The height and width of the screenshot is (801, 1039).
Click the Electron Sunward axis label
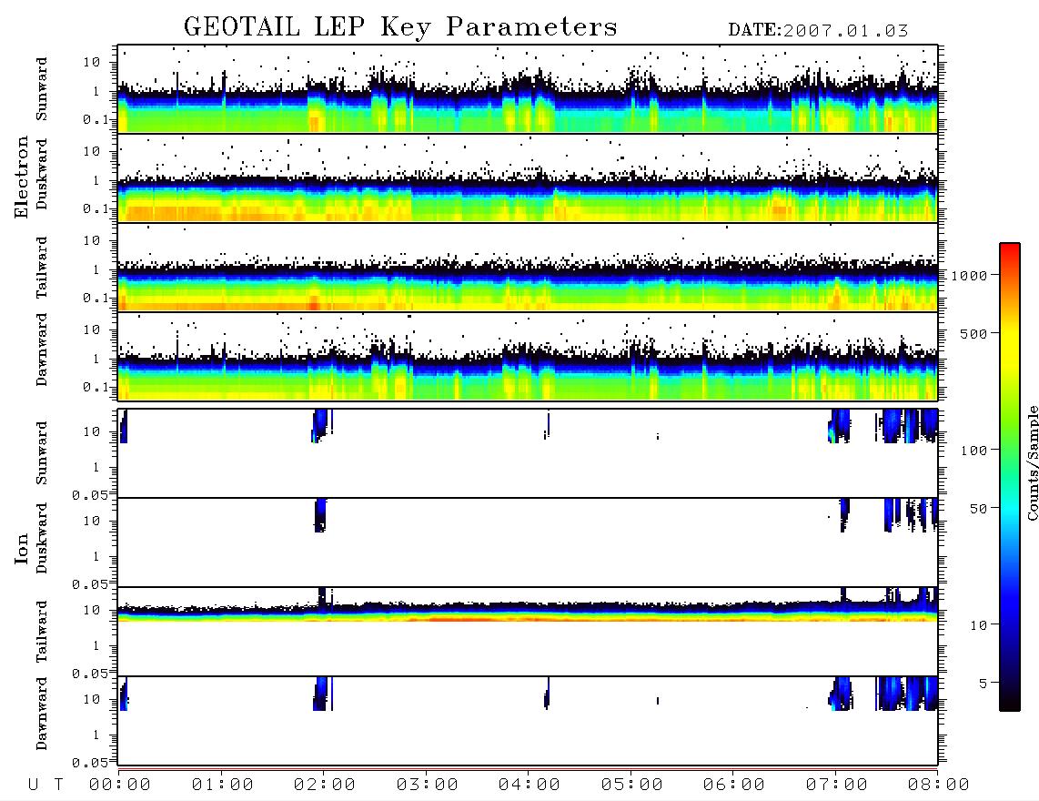point(42,89)
